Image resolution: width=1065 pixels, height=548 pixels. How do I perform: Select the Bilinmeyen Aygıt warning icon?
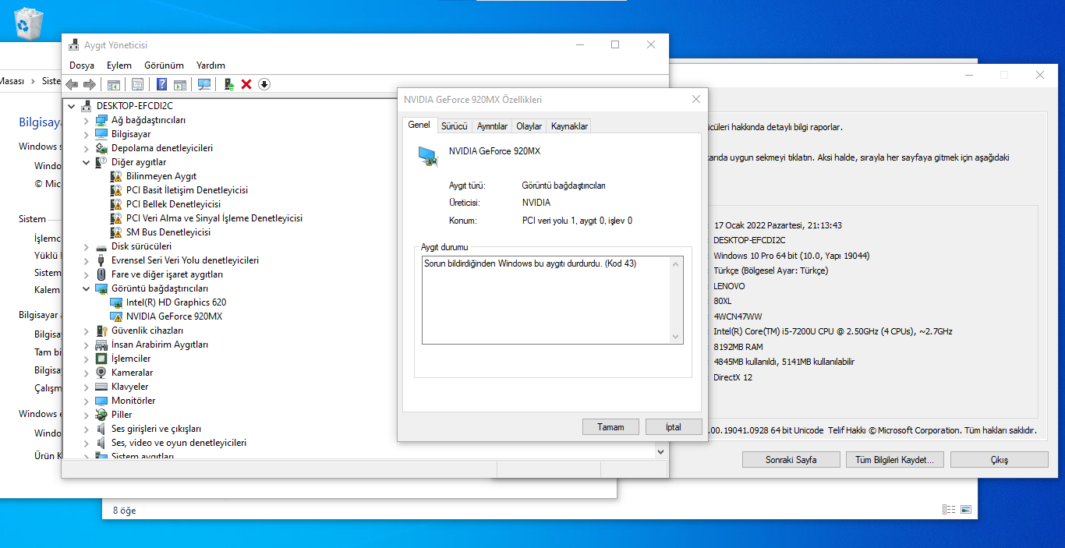tap(116, 176)
